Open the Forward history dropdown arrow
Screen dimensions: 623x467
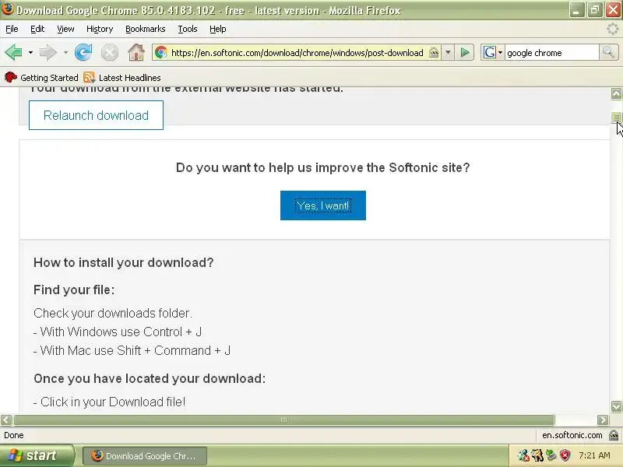pos(65,52)
